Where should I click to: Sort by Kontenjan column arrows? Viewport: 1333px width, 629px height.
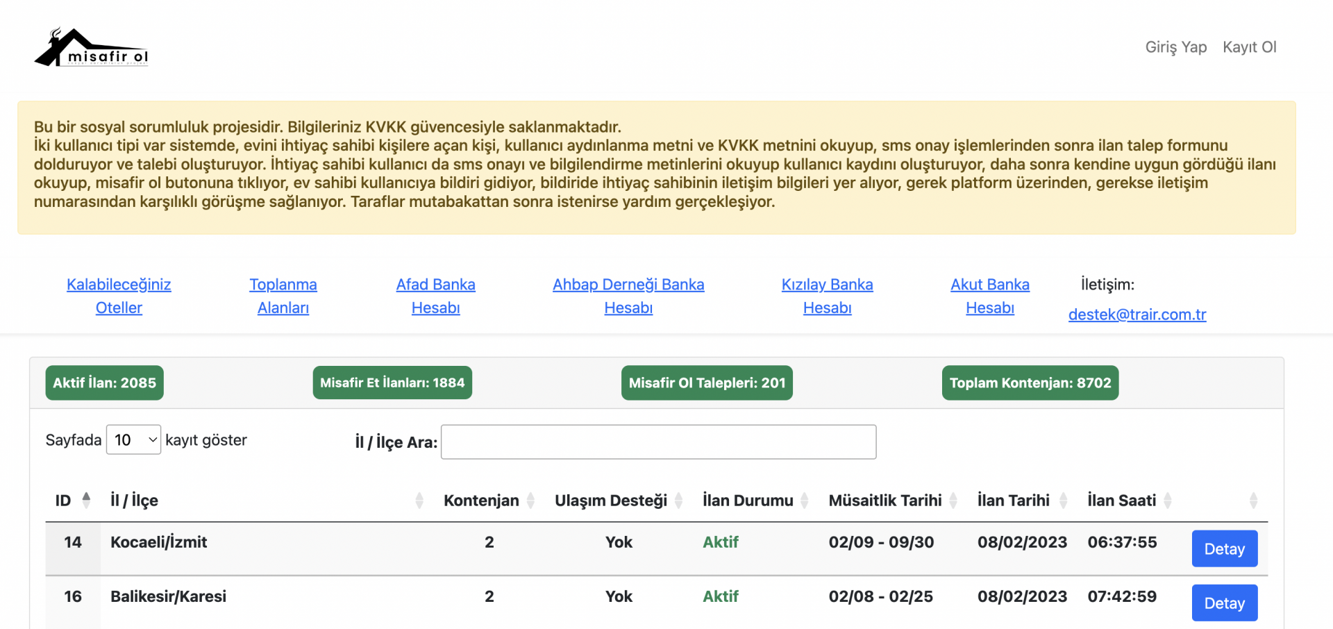click(531, 500)
